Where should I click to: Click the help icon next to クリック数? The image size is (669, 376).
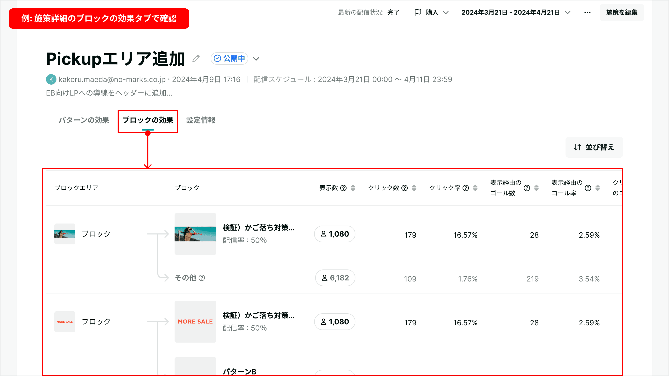pyautogui.click(x=405, y=188)
